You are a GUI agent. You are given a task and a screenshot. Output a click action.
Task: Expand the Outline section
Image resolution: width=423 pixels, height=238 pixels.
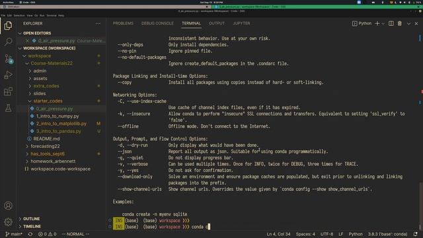point(62,219)
